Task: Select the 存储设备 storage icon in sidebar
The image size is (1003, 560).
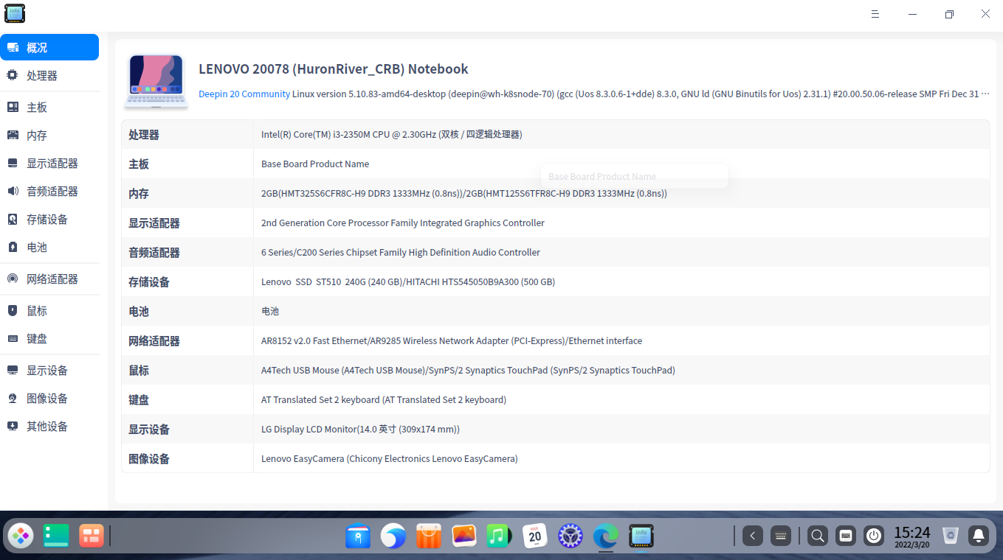Action: [13, 220]
